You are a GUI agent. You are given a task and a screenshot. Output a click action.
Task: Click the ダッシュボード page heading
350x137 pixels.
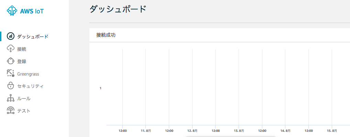(118, 10)
